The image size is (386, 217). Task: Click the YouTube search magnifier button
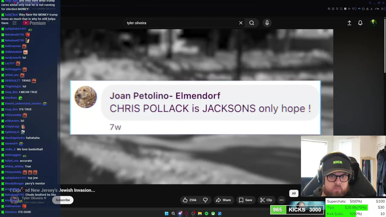(252, 23)
